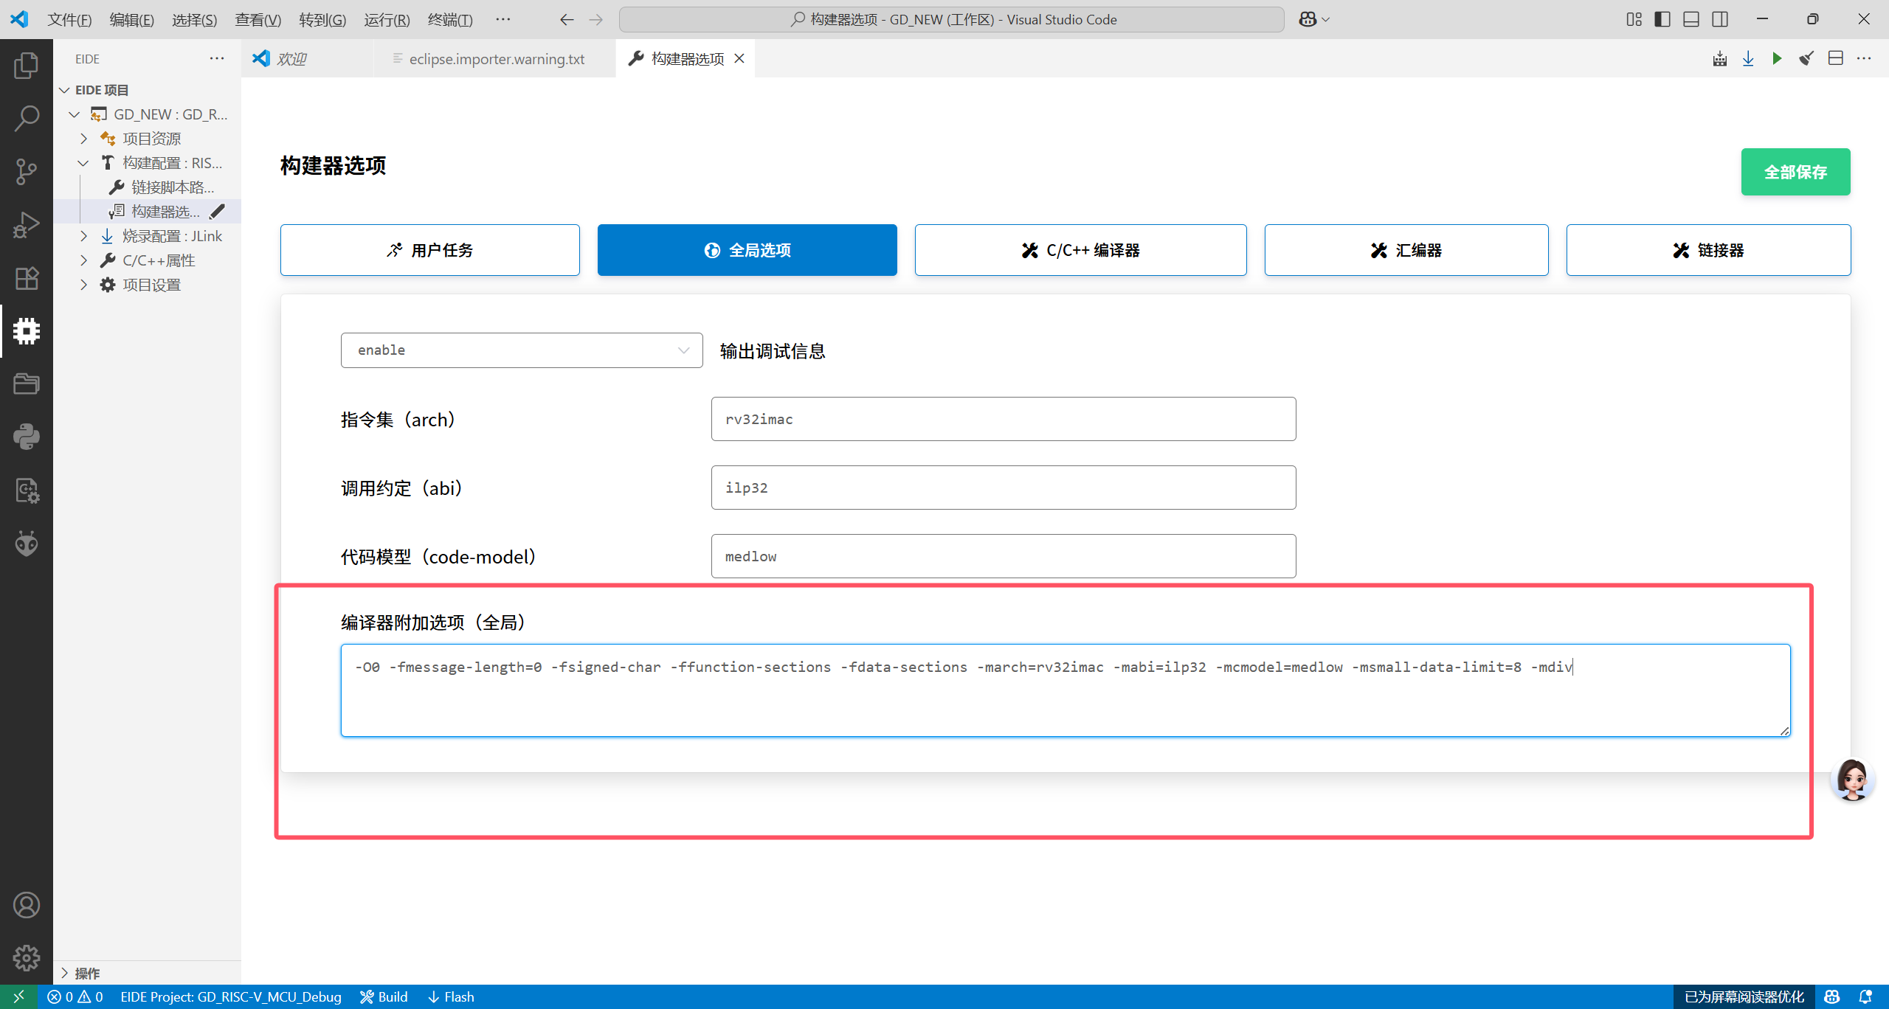Click the pencil edit icon beside 构建器选项 tree item
The width and height of the screenshot is (1889, 1009).
(x=217, y=212)
